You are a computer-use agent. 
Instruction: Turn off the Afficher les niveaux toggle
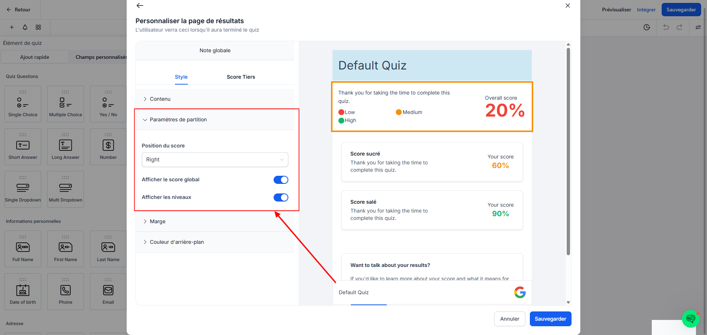pos(281,197)
